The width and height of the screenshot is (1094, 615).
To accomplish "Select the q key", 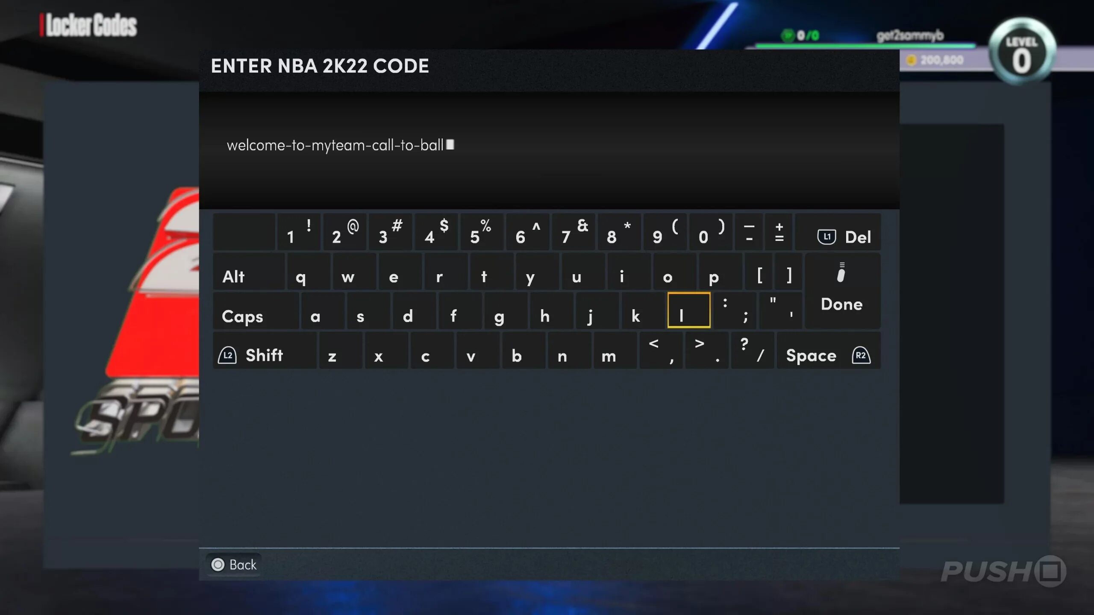I will click(x=309, y=272).
